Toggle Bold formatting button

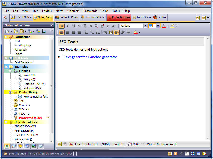pyautogui.click(x=62, y=26)
